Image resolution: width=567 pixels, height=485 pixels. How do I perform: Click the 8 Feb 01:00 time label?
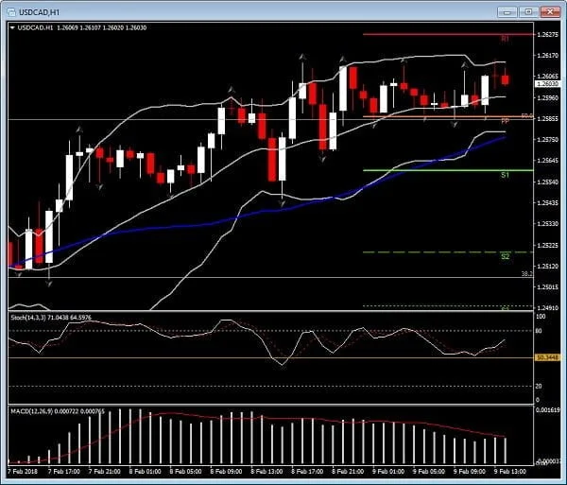pos(145,472)
